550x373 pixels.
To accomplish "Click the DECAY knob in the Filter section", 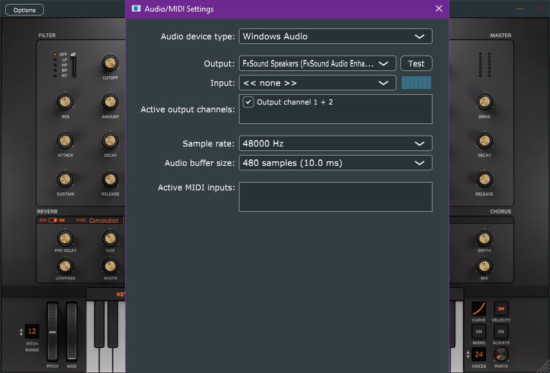I will click(110, 141).
